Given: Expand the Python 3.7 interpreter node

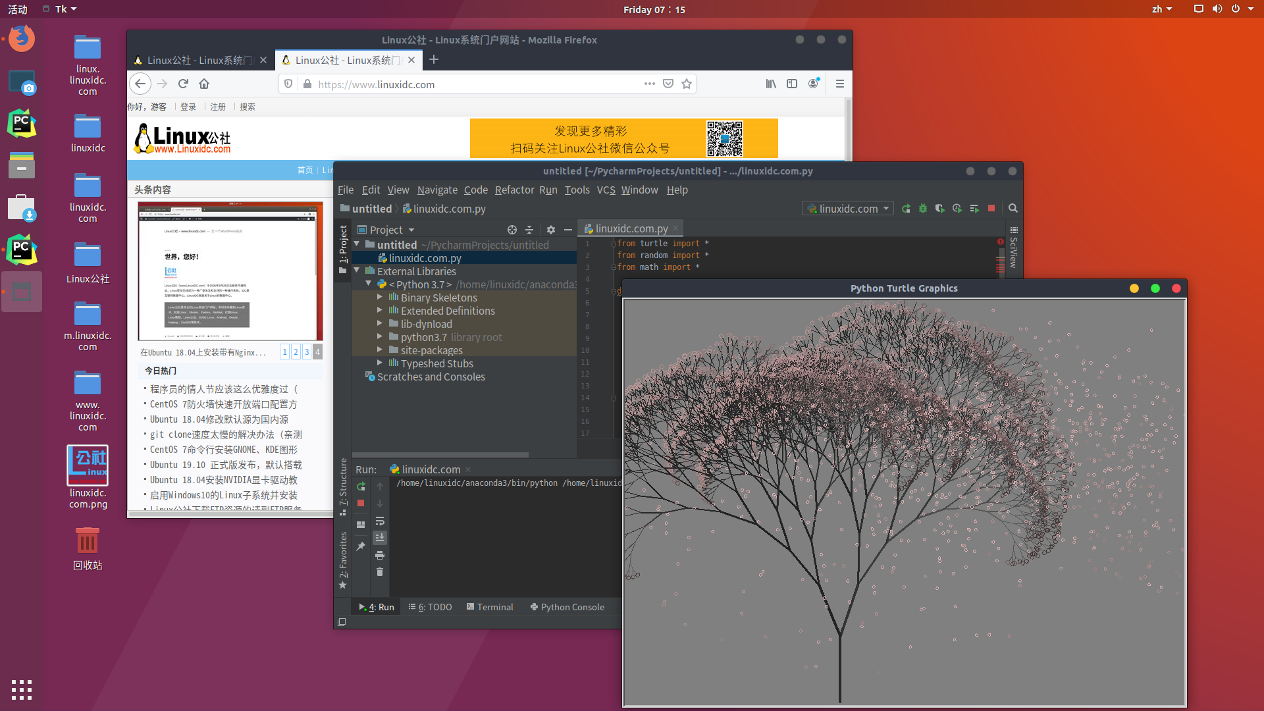Looking at the screenshot, I should [370, 284].
